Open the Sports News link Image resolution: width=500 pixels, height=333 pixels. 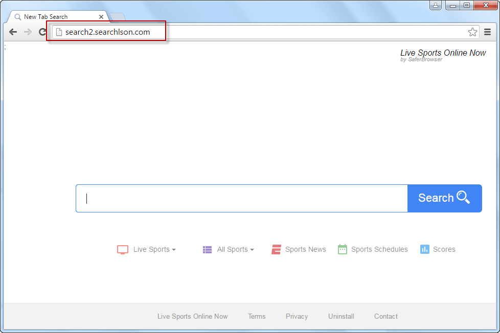tap(306, 250)
